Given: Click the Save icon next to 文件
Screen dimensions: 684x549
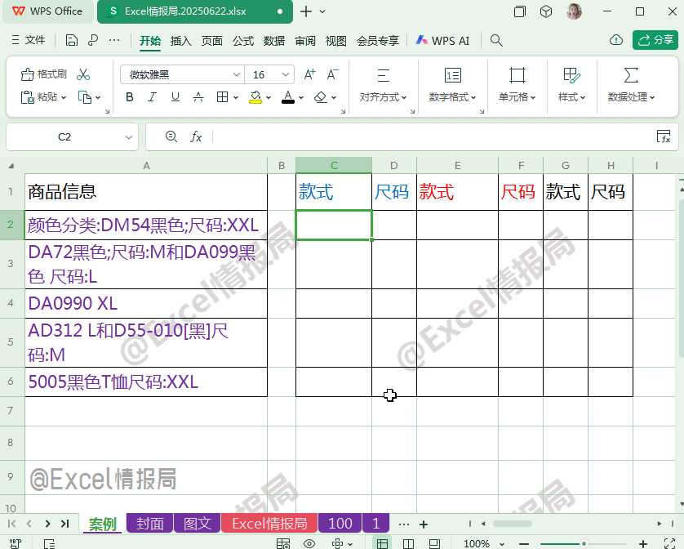Looking at the screenshot, I should [72, 40].
